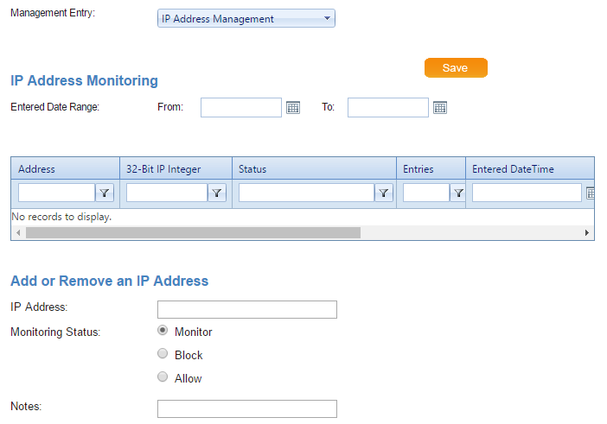Sort by the Address column header
Screen dimensions: 607x424
(37, 169)
